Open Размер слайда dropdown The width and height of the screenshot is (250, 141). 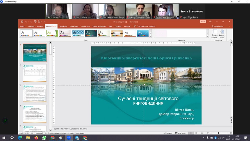[215, 35]
